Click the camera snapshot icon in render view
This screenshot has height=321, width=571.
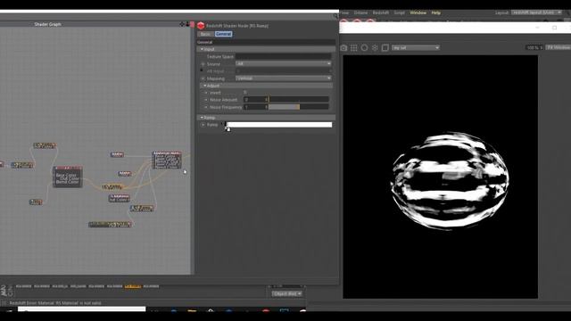343,47
